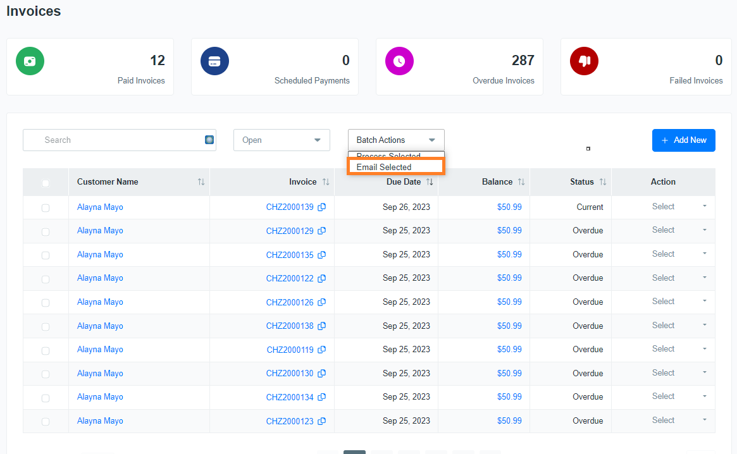
Task: Copy invoice number CHZ2000138 via its icon
Action: [x=322, y=326]
